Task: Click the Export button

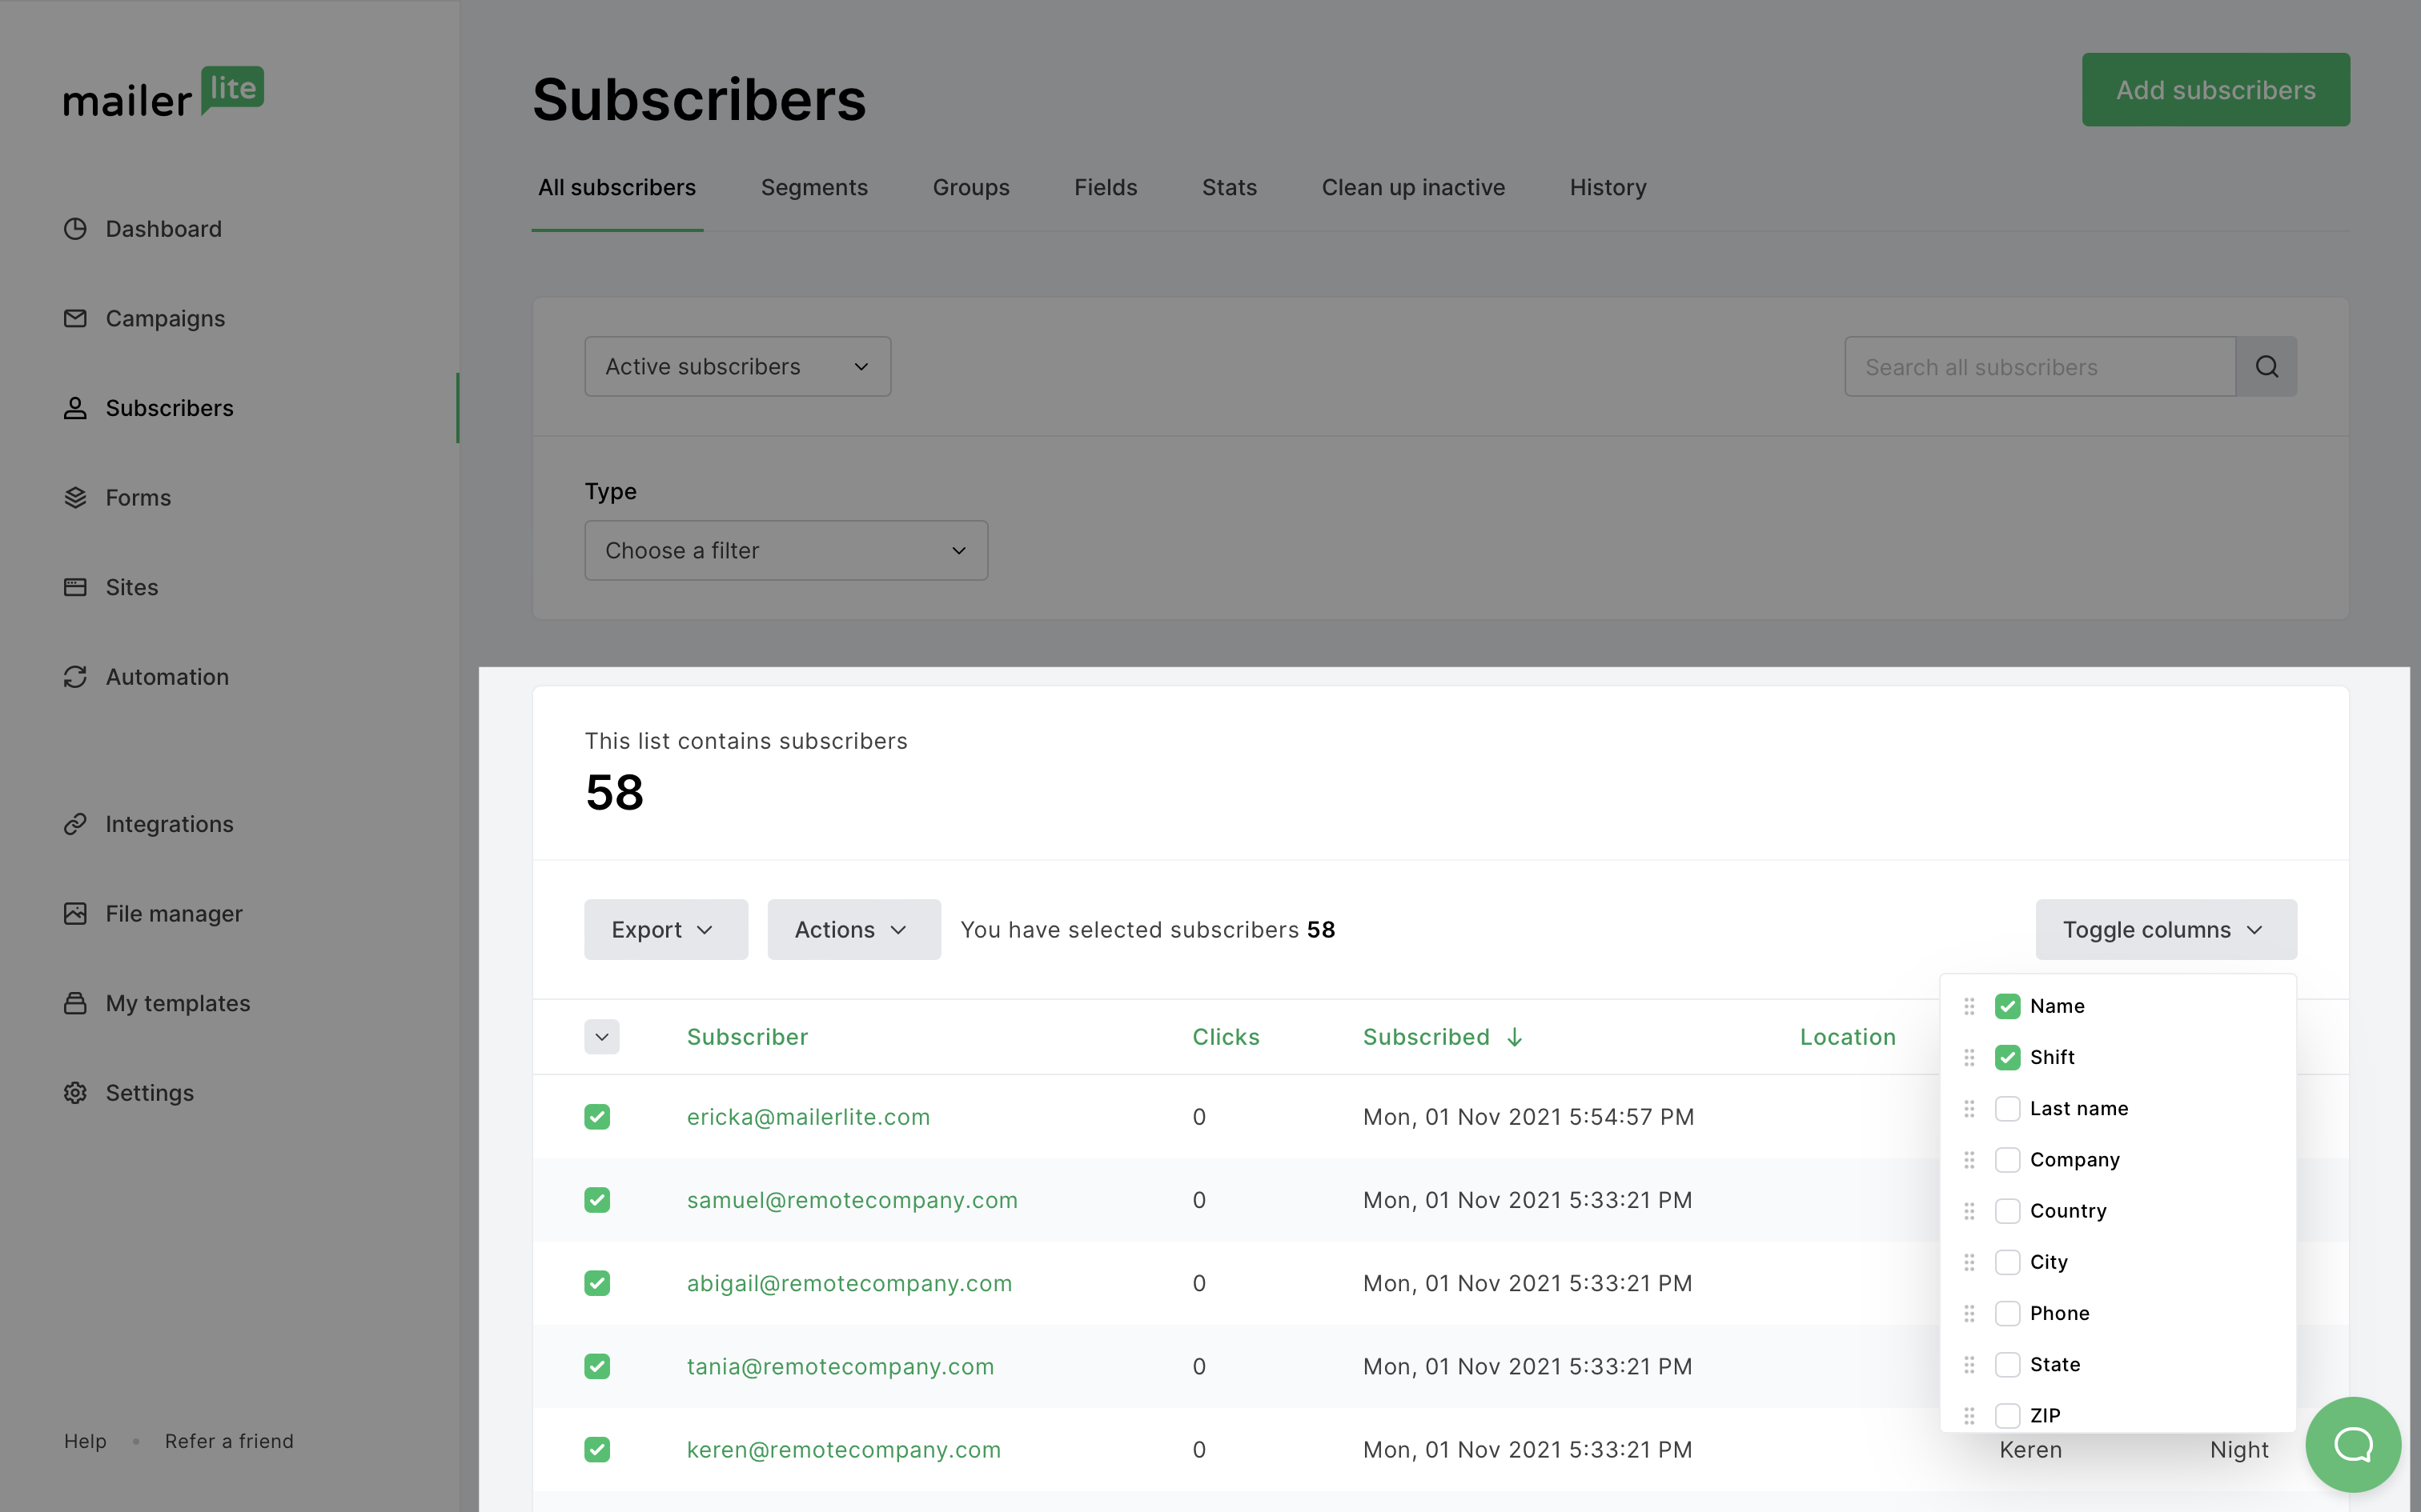Action: [664, 929]
